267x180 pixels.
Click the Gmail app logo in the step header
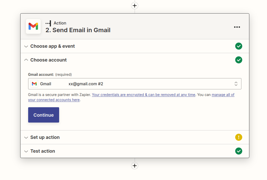[33, 26]
